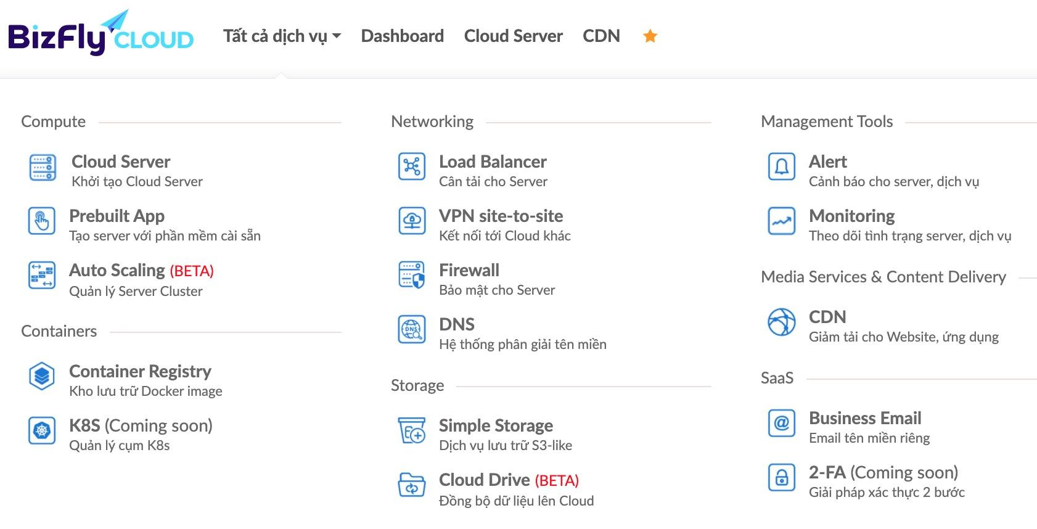Open the Cloud Server service link

121,162
